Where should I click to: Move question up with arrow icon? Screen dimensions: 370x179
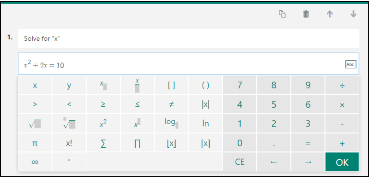click(x=330, y=14)
